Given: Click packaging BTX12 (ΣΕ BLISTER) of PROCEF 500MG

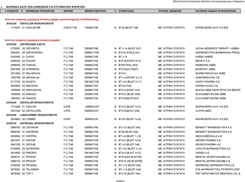Looking at the screenshot, I should (130, 161).
